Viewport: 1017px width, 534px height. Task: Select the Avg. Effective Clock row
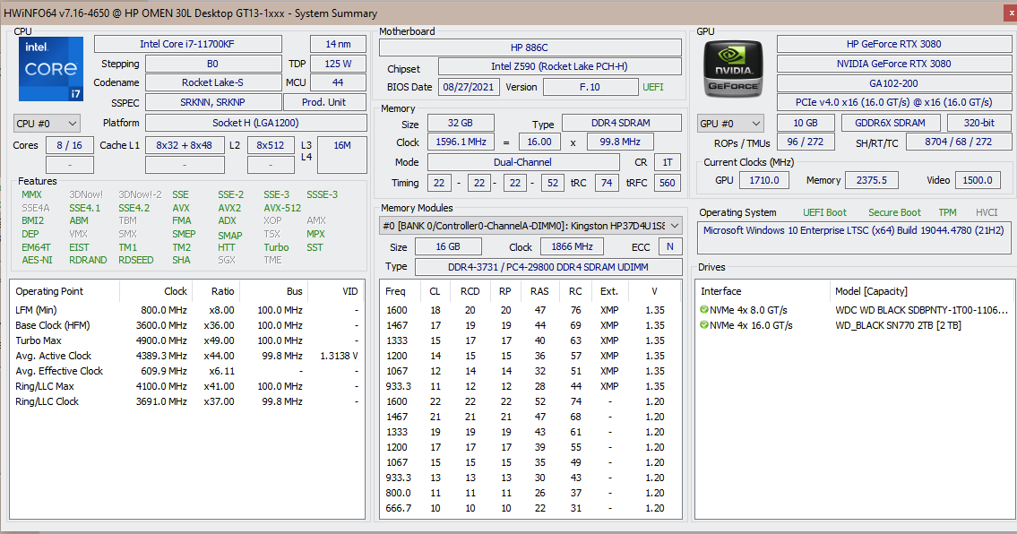click(186, 371)
